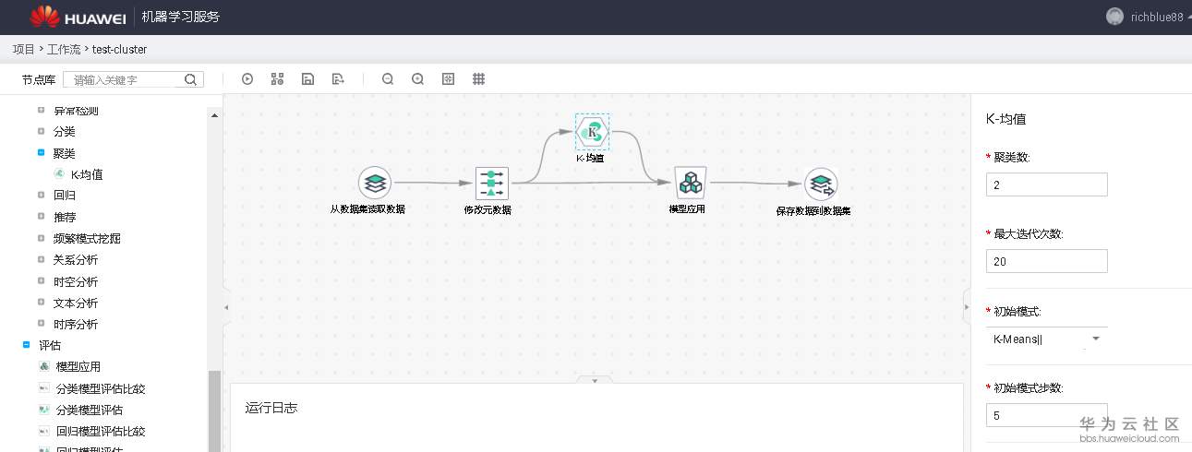Select 回归模型评估比较 in node tree
Viewport: 1192px width, 452px height.
[x=101, y=431]
